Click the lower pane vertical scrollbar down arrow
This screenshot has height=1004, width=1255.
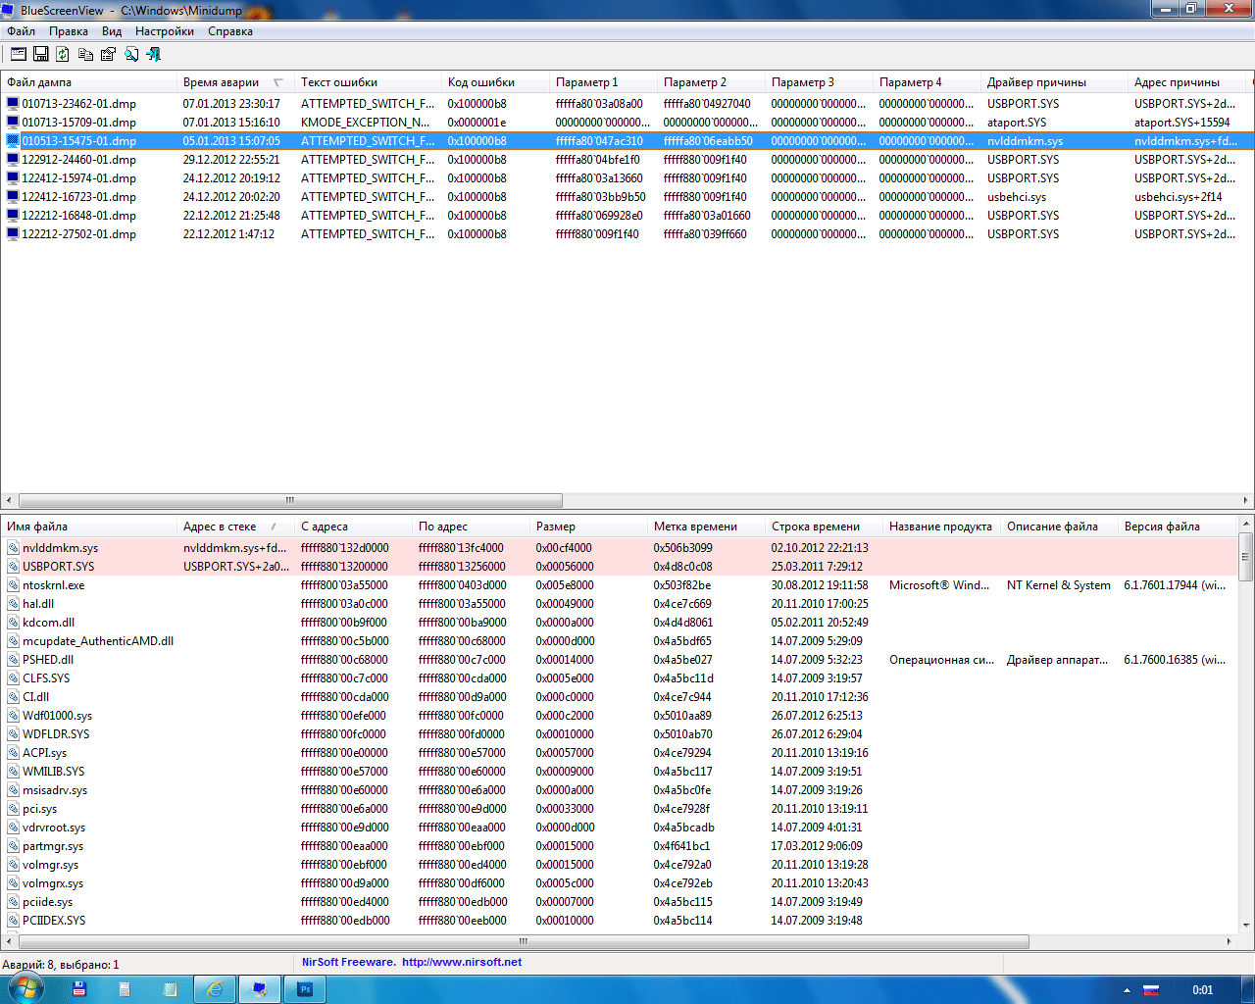click(1246, 924)
